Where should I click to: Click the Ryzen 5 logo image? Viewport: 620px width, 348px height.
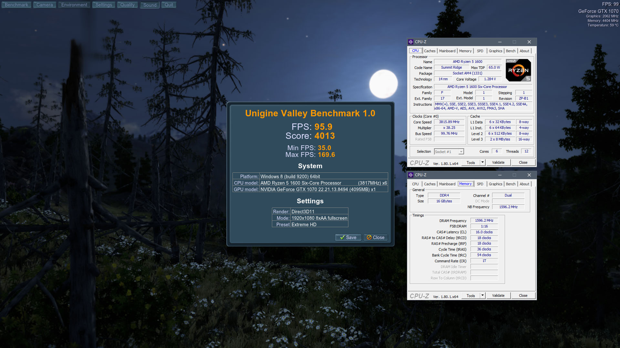tap(518, 70)
